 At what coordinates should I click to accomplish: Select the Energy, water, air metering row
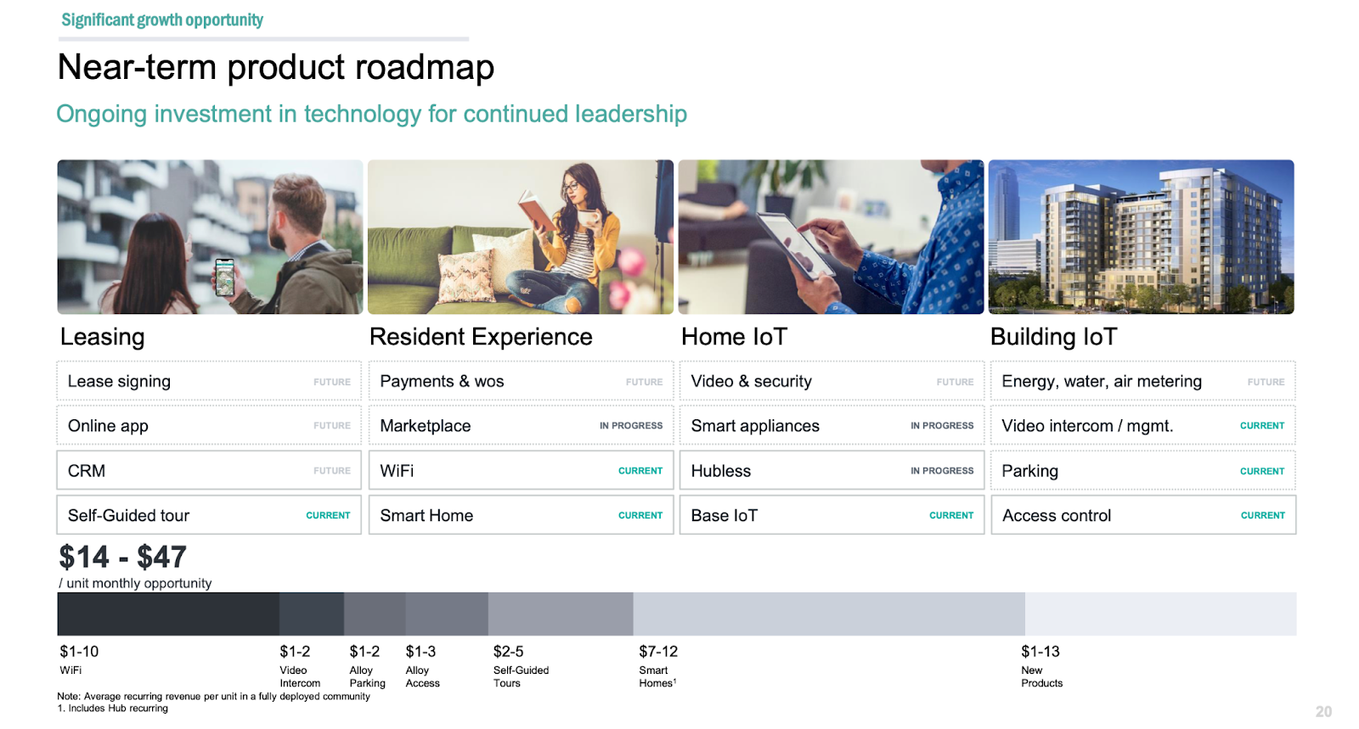coord(1143,381)
